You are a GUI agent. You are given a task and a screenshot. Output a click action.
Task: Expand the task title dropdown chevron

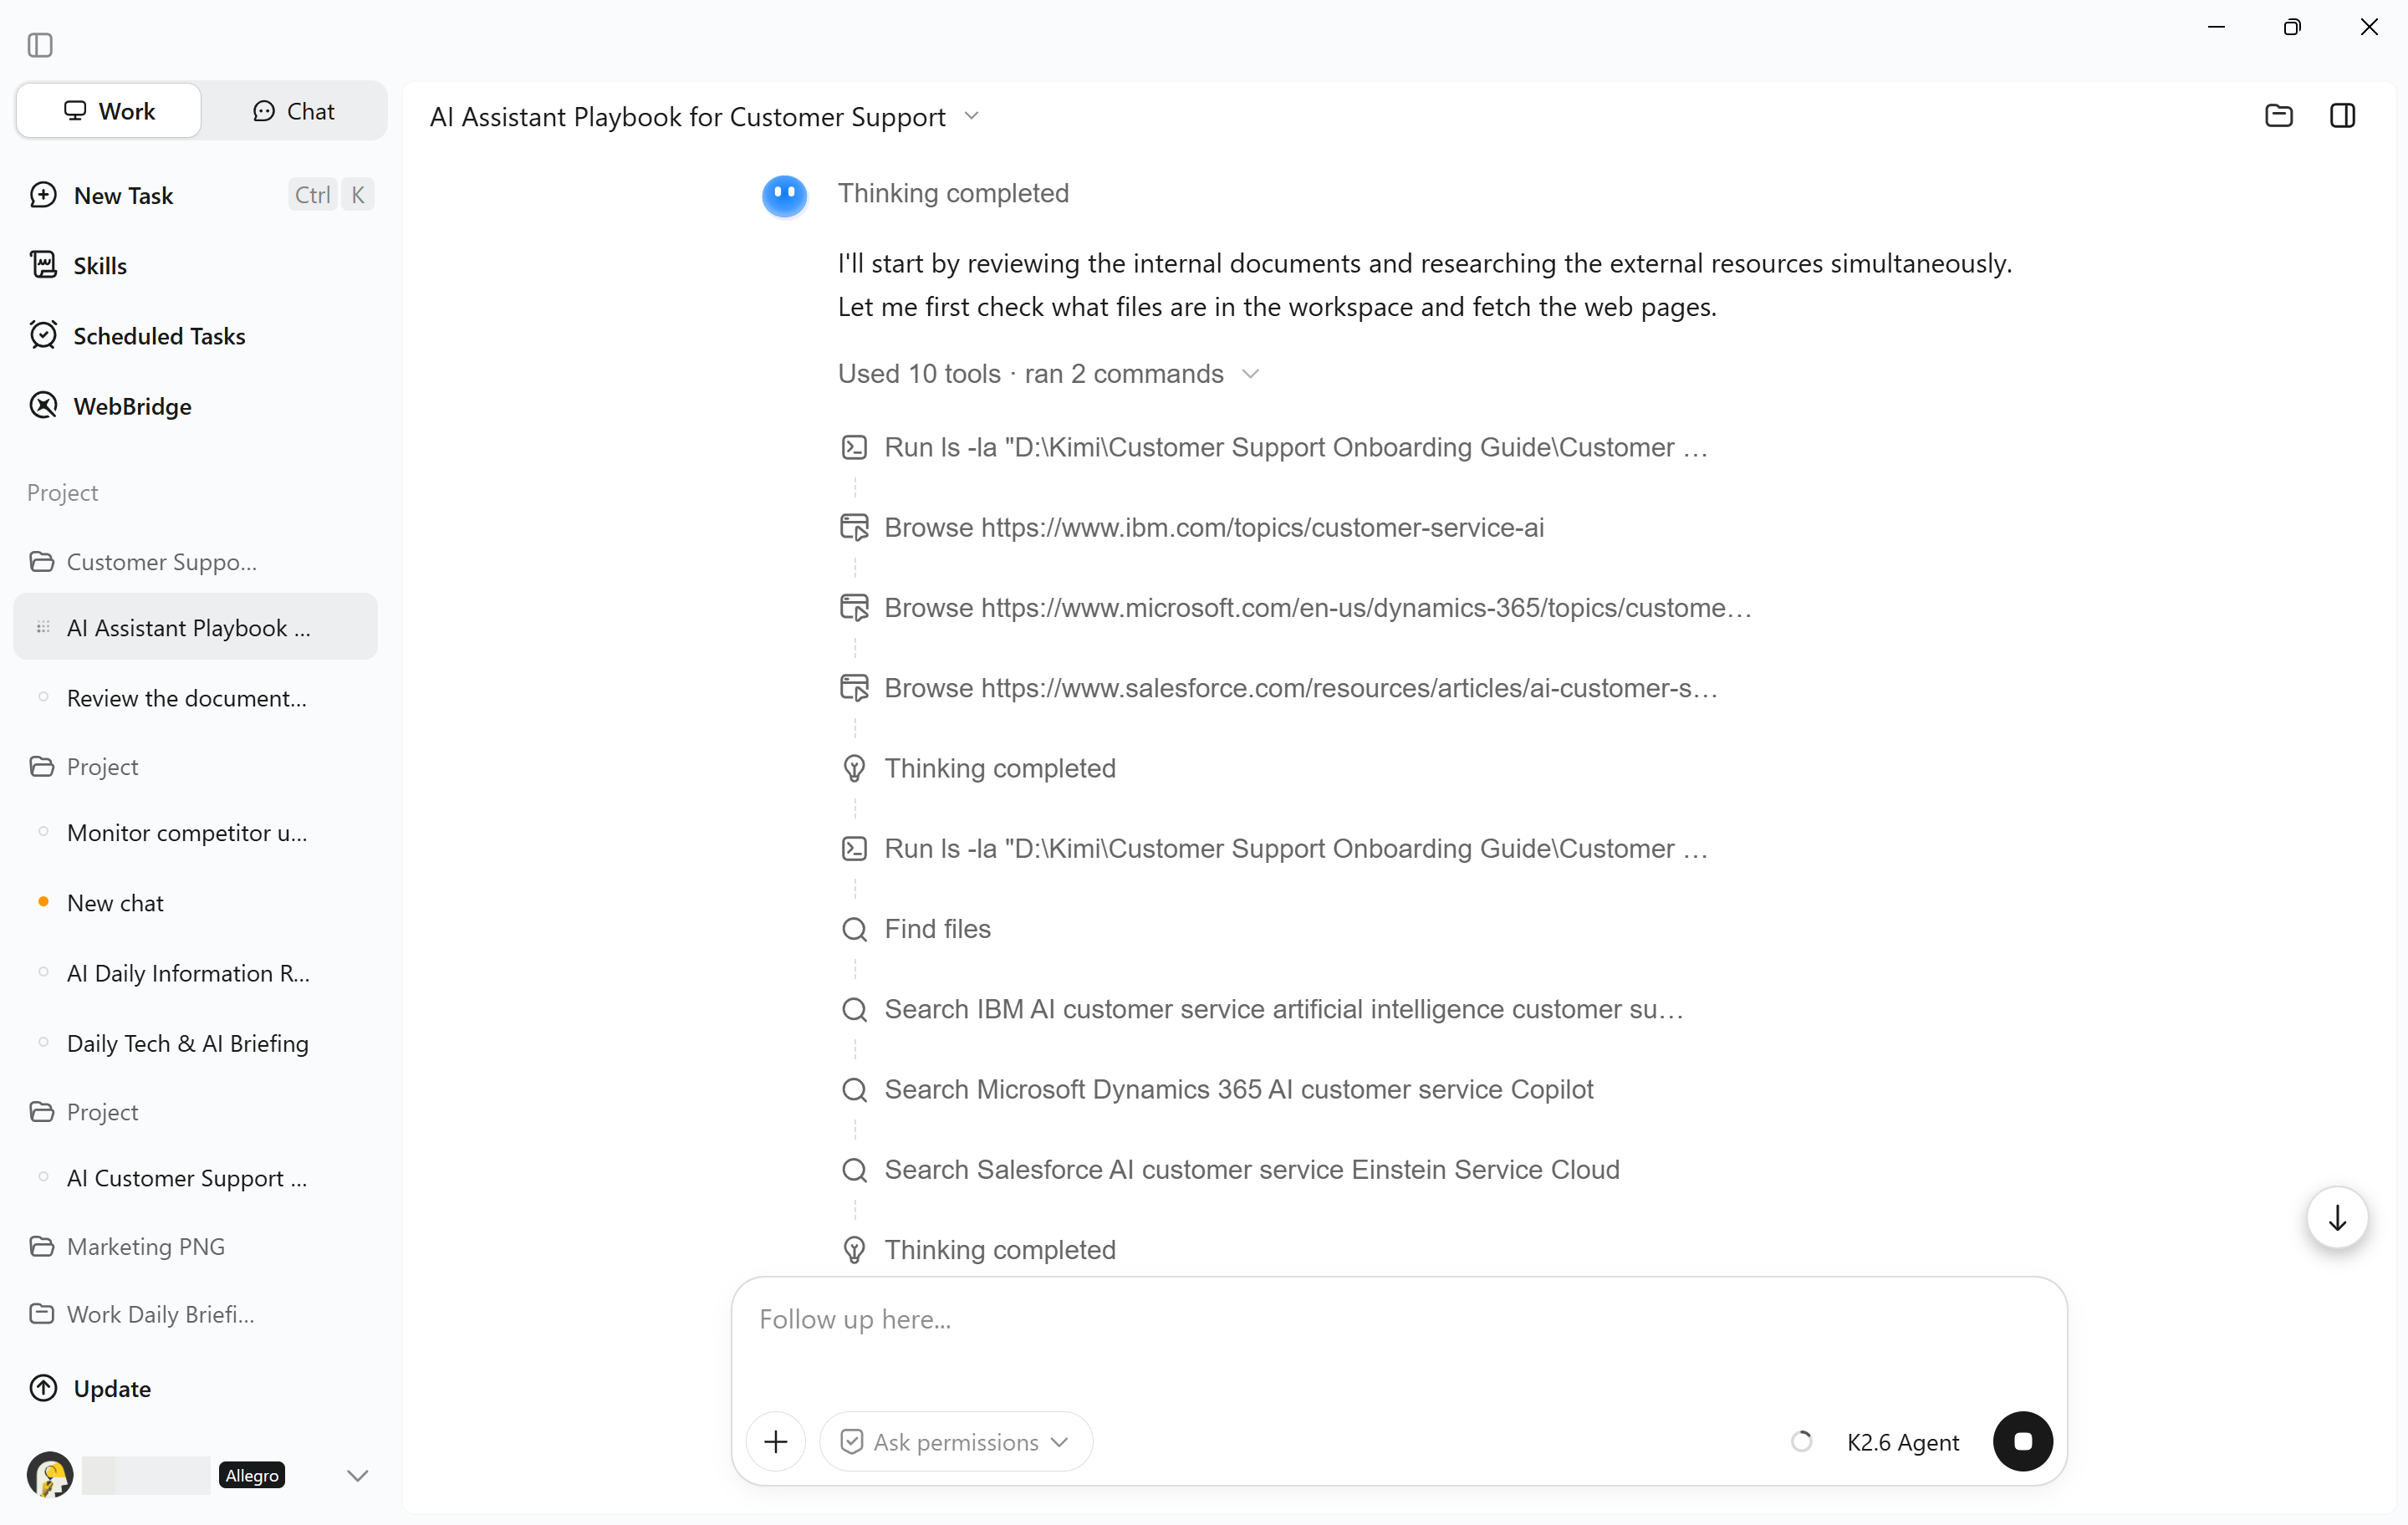971,116
